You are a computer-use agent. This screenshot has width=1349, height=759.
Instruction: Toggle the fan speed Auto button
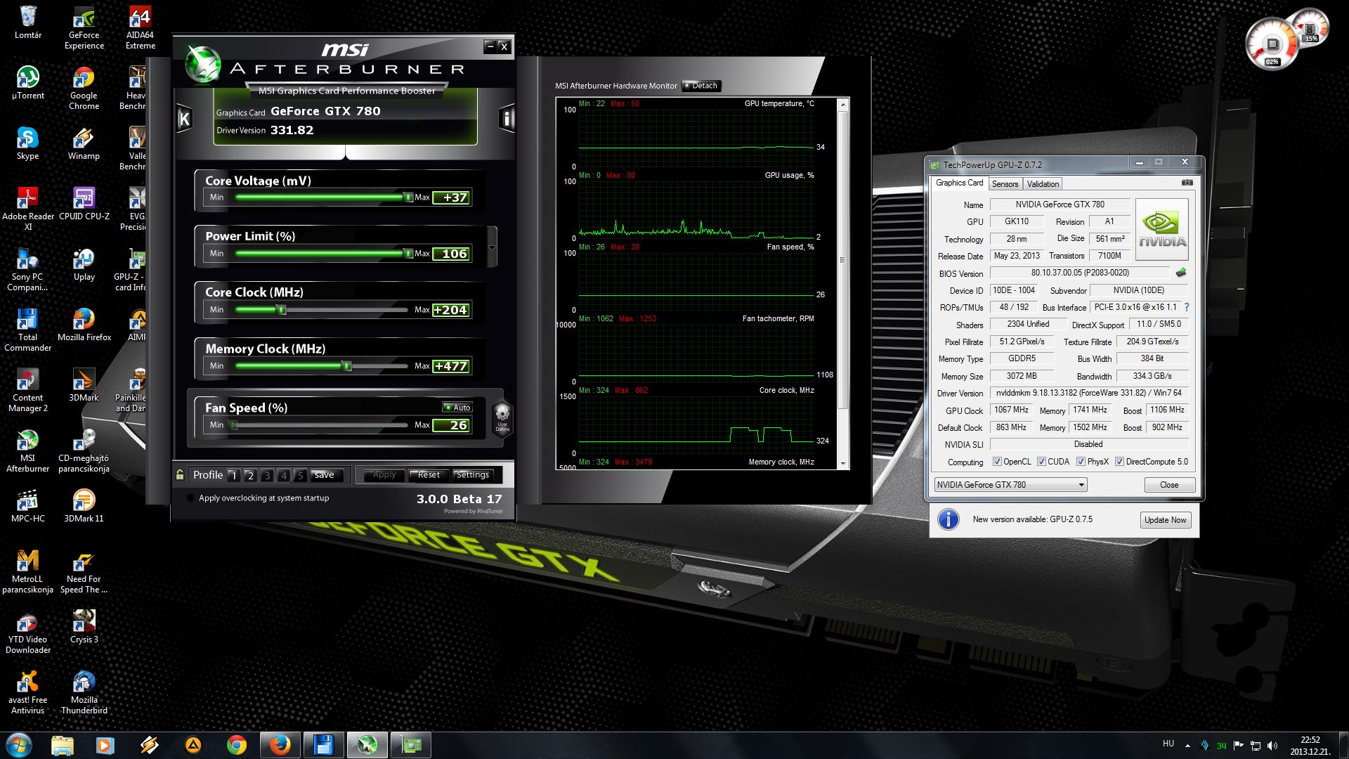[x=457, y=408]
